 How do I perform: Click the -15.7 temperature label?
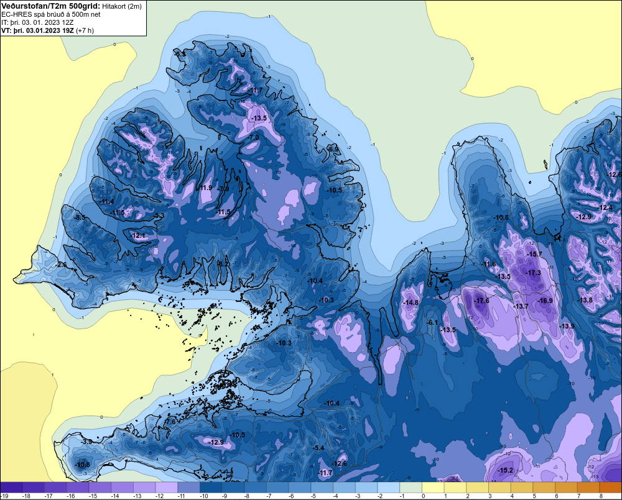point(534,254)
